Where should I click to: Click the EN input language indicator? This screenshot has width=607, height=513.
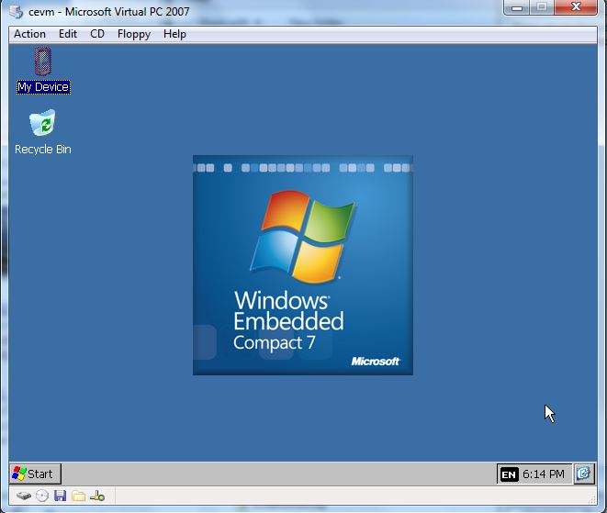coord(509,474)
